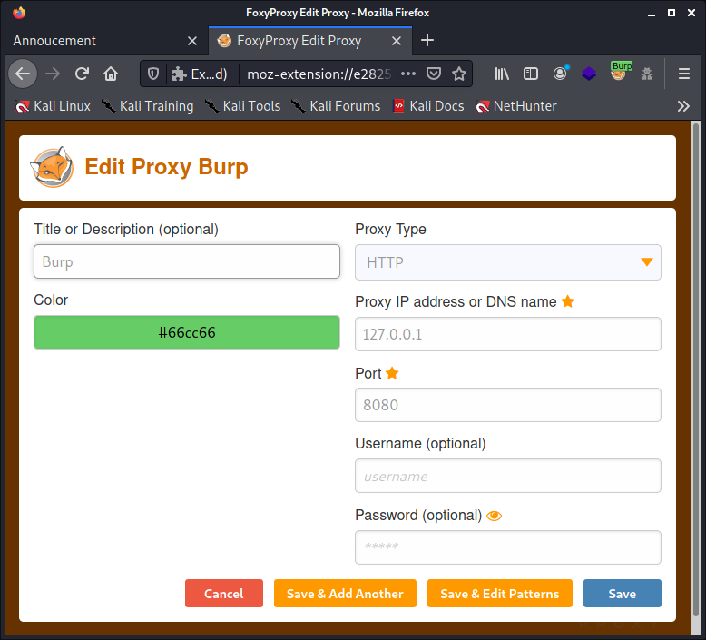Open Kali Training bookmark
Screen dimensions: 706x640
pos(147,106)
